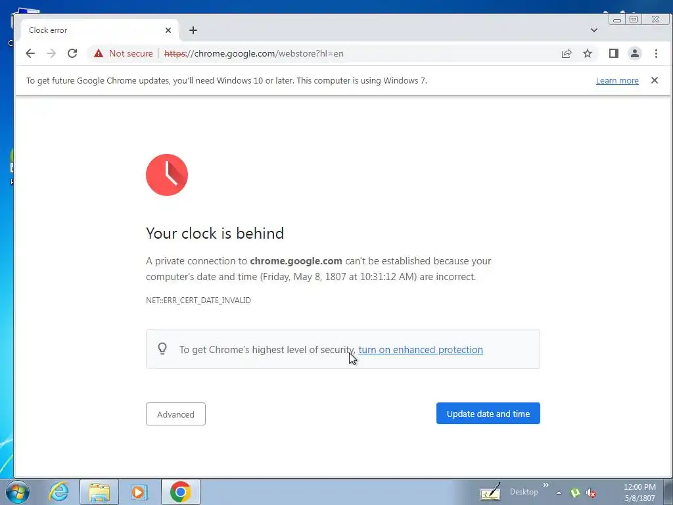Click the lightbulb tip icon
Image resolution: width=673 pixels, height=505 pixels.
tap(162, 349)
